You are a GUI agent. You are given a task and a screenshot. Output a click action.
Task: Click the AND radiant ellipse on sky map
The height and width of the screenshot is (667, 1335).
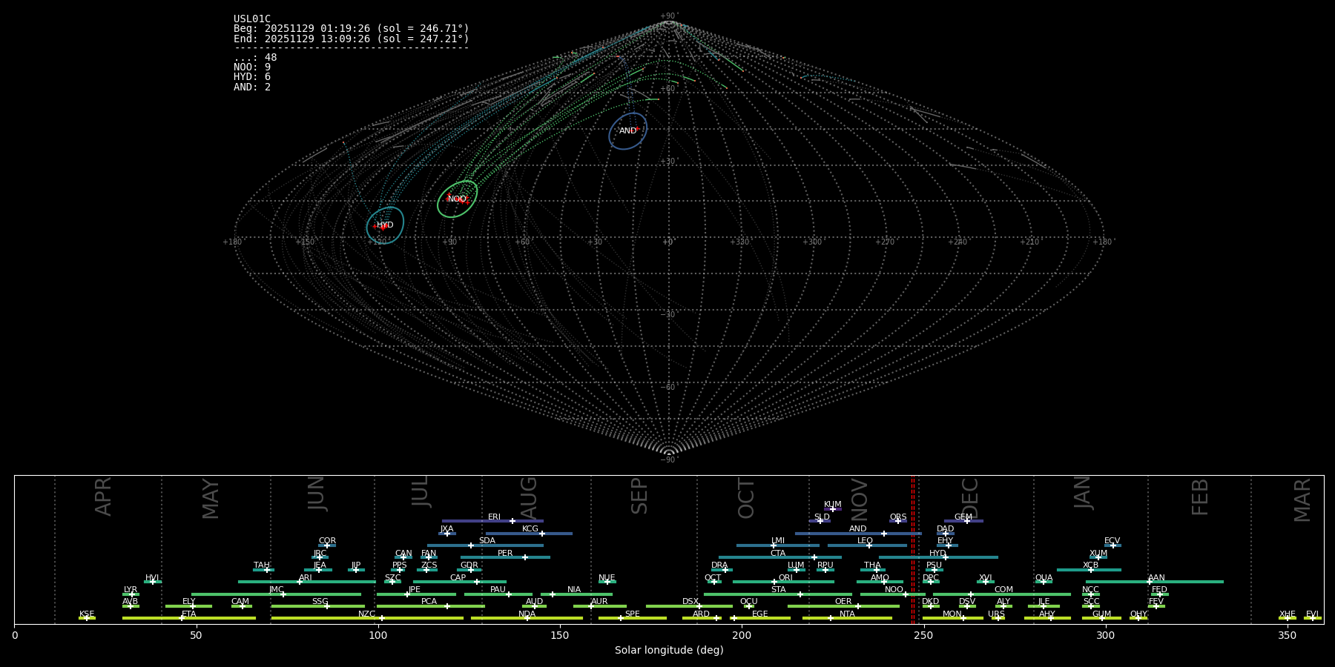point(627,131)
